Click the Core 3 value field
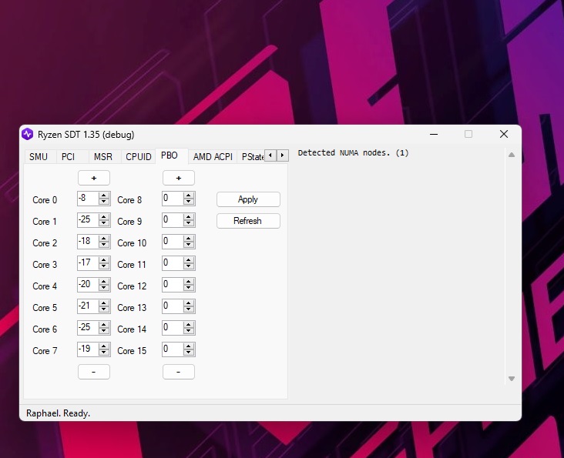The image size is (564, 458). pos(88,263)
